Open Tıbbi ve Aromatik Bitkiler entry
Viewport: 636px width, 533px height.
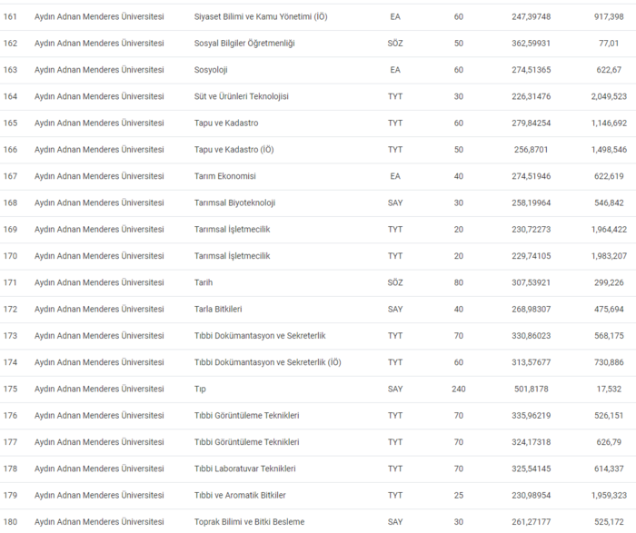[240, 495]
